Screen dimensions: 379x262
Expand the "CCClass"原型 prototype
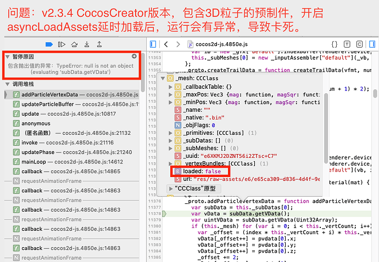tap(171, 189)
